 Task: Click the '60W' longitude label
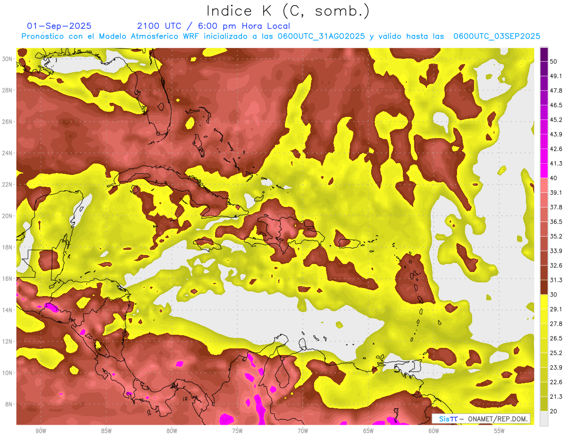[434, 431]
